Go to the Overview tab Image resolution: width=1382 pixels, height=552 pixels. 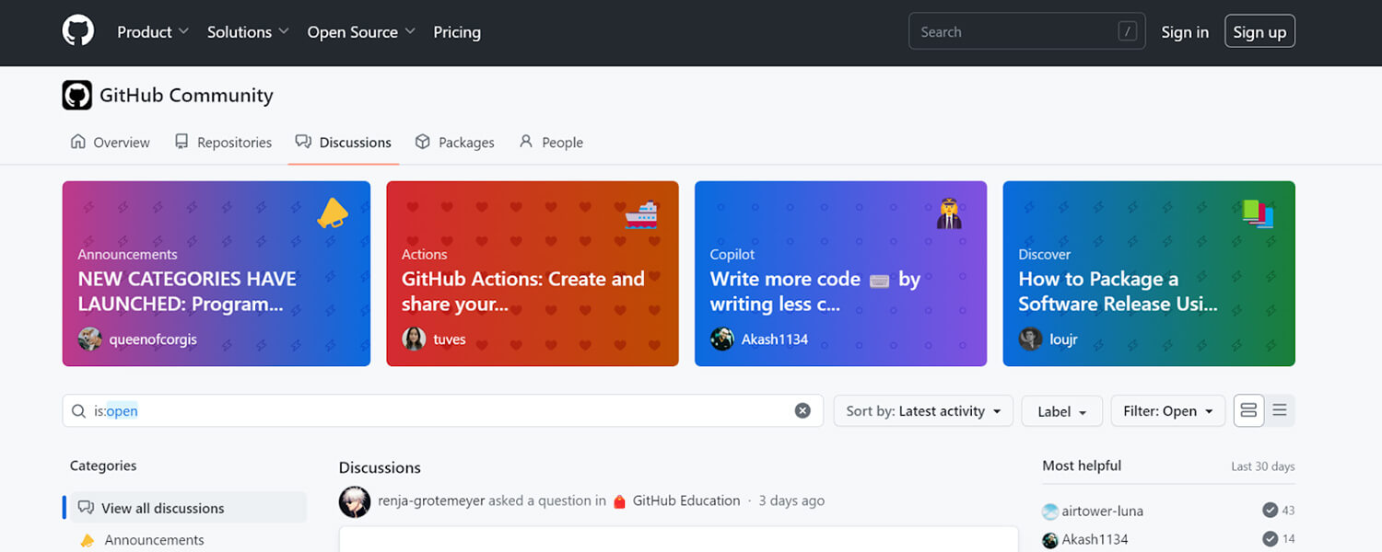110,143
